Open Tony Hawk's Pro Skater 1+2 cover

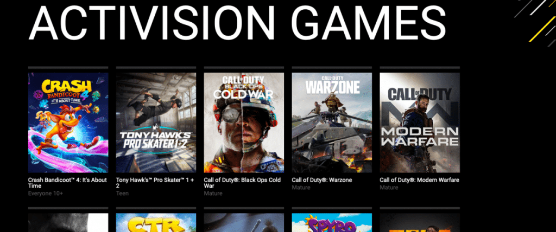(x=156, y=123)
